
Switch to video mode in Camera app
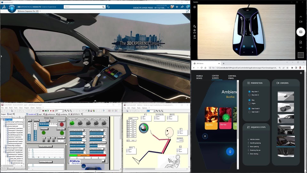301,22
